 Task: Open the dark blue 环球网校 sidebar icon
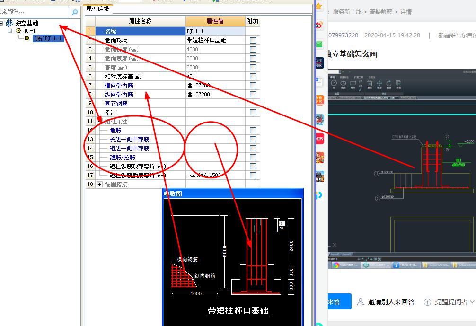click(x=319, y=63)
